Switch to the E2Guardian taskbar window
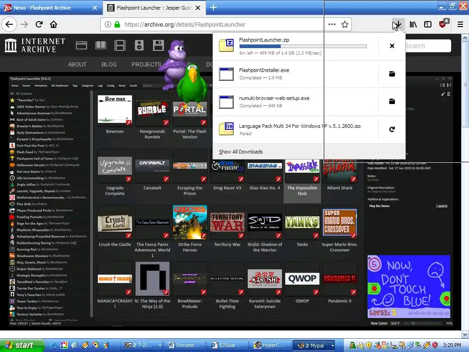 (227, 345)
